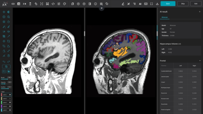This screenshot has width=203, height=114.
Task: Click the color palette icon in toolbar
Action: (64, 4)
